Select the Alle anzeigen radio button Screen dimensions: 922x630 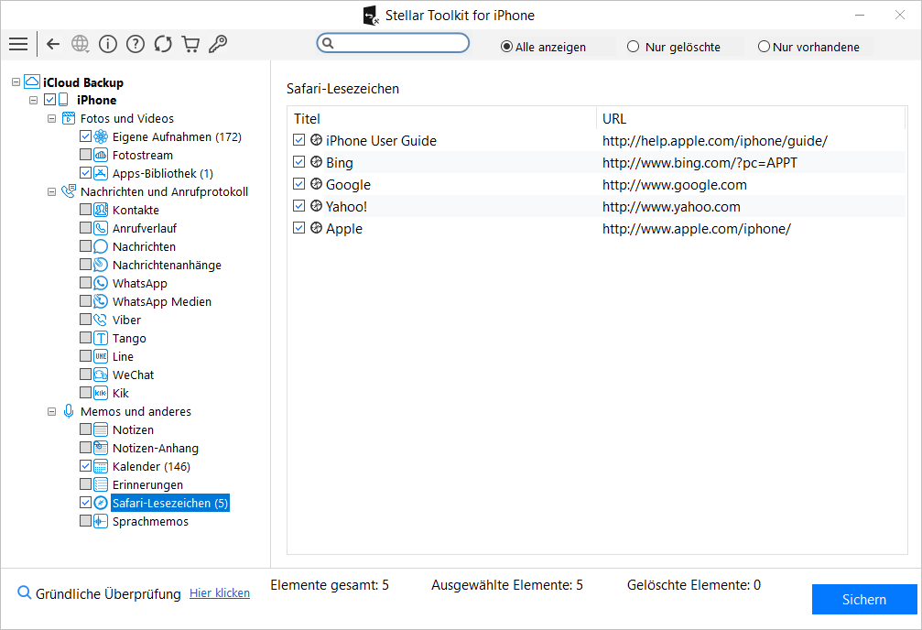coord(506,47)
